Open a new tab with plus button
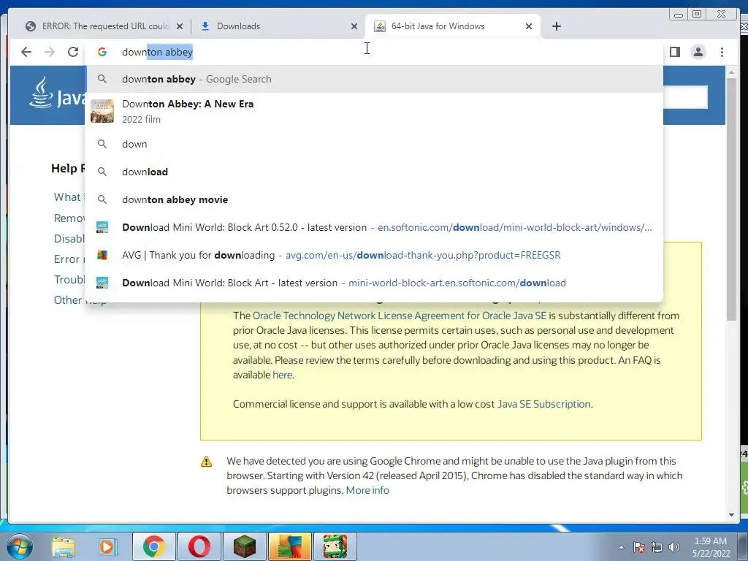This screenshot has width=748, height=561. tap(556, 26)
